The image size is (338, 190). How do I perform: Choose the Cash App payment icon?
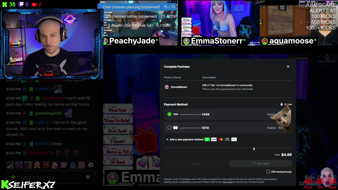(207, 139)
